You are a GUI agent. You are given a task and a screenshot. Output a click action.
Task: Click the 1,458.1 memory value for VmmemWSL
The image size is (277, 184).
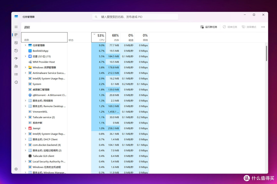[x=113, y=112]
